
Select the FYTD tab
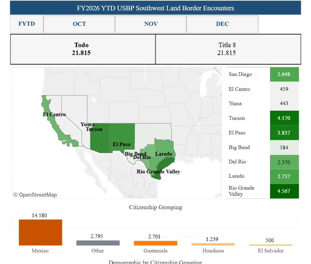[x=27, y=24]
